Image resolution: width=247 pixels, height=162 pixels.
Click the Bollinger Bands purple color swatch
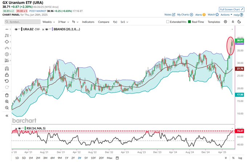point(53,29)
